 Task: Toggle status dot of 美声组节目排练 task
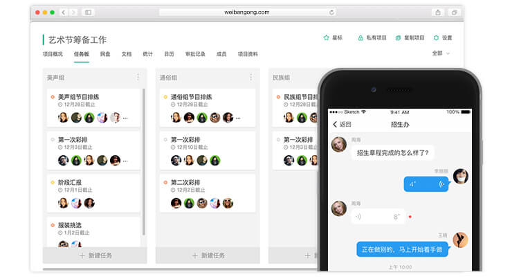point(53,97)
